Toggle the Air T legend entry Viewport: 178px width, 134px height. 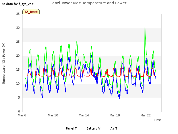(111, 128)
